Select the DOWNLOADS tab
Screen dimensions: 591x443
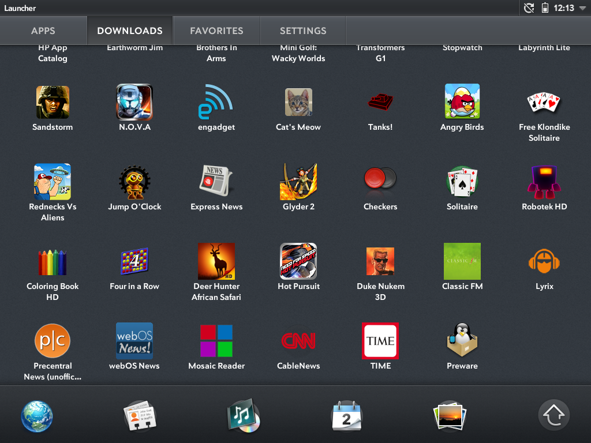pyautogui.click(x=130, y=31)
